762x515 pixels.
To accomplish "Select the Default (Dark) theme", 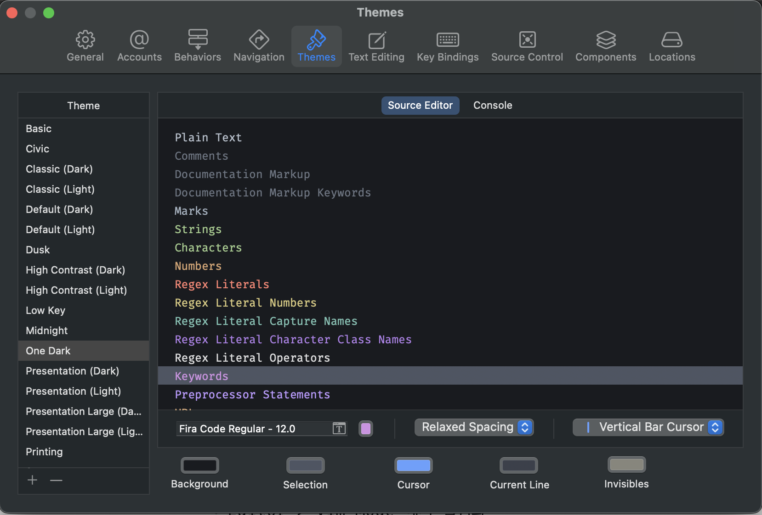I will point(84,209).
